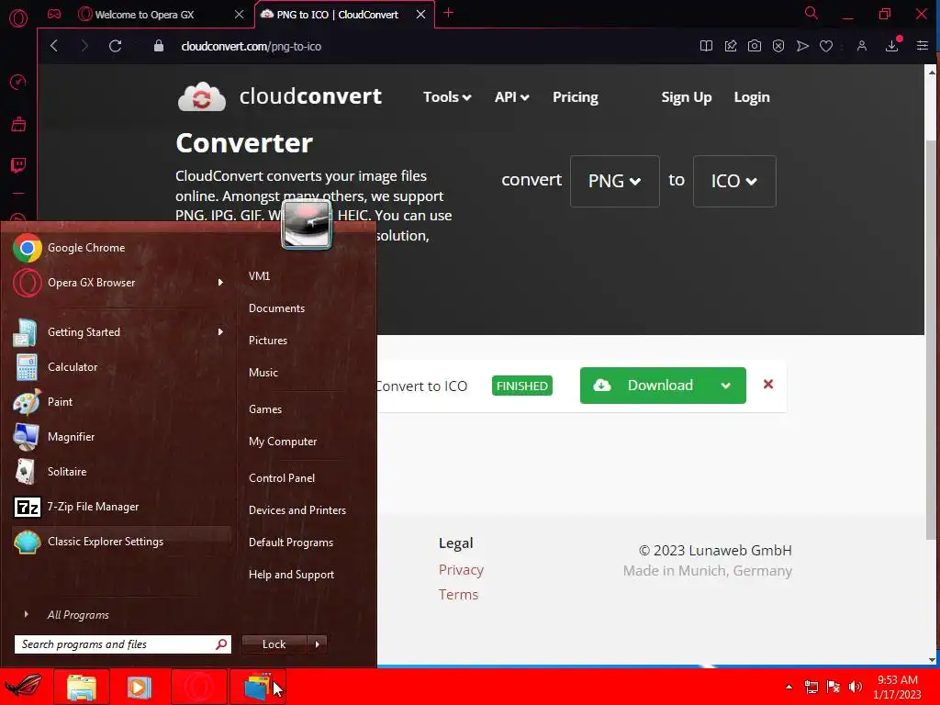Open Devices and Printers
Image resolution: width=940 pixels, height=705 pixels.
297,510
